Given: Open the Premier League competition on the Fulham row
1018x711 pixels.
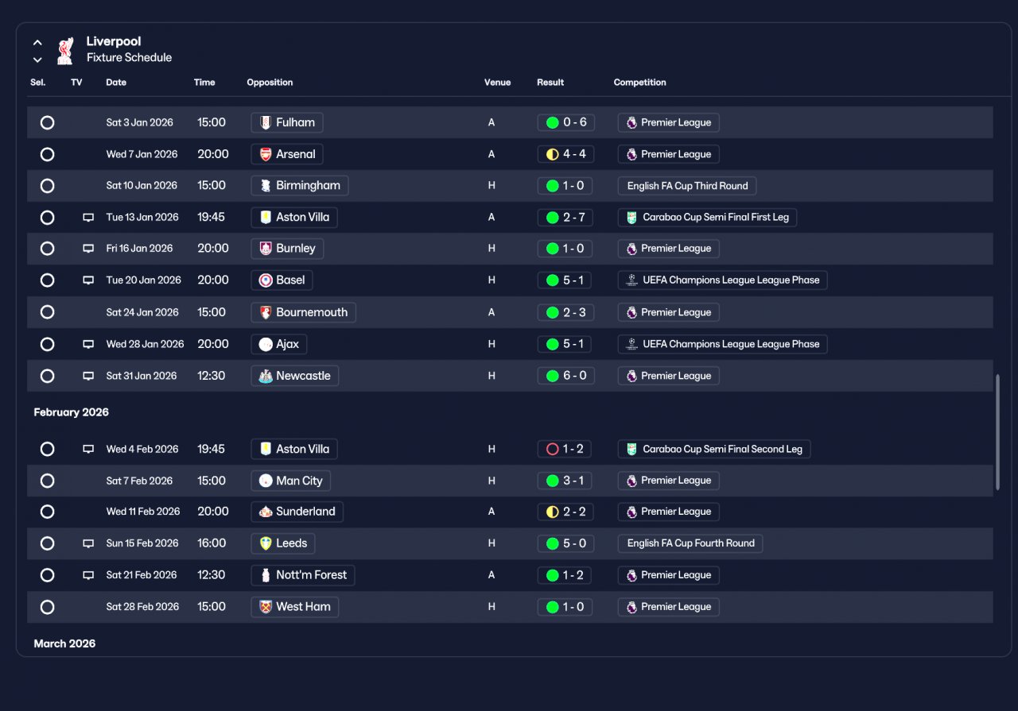Looking at the screenshot, I should pos(668,122).
